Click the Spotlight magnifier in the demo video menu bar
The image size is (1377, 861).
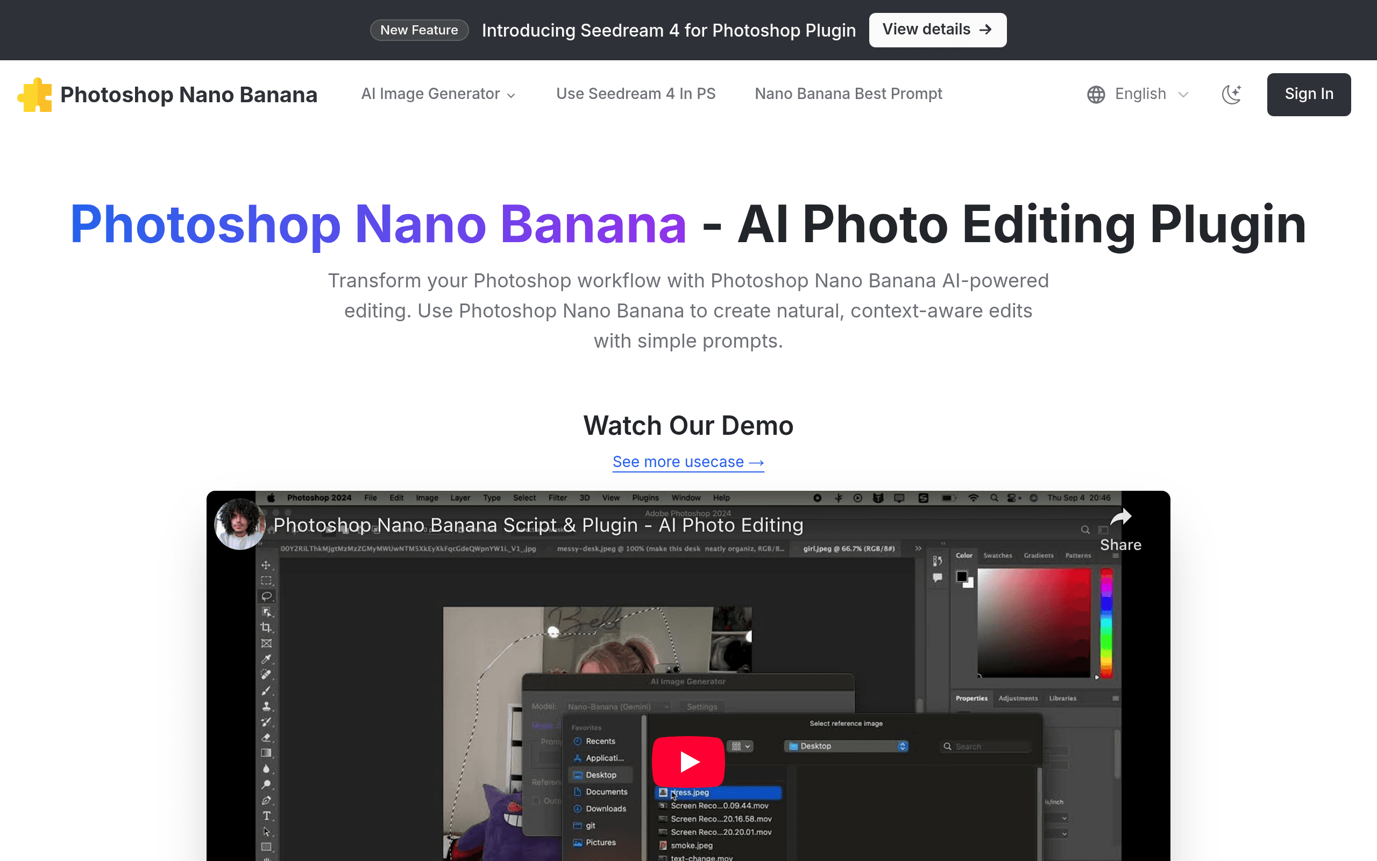point(994,498)
